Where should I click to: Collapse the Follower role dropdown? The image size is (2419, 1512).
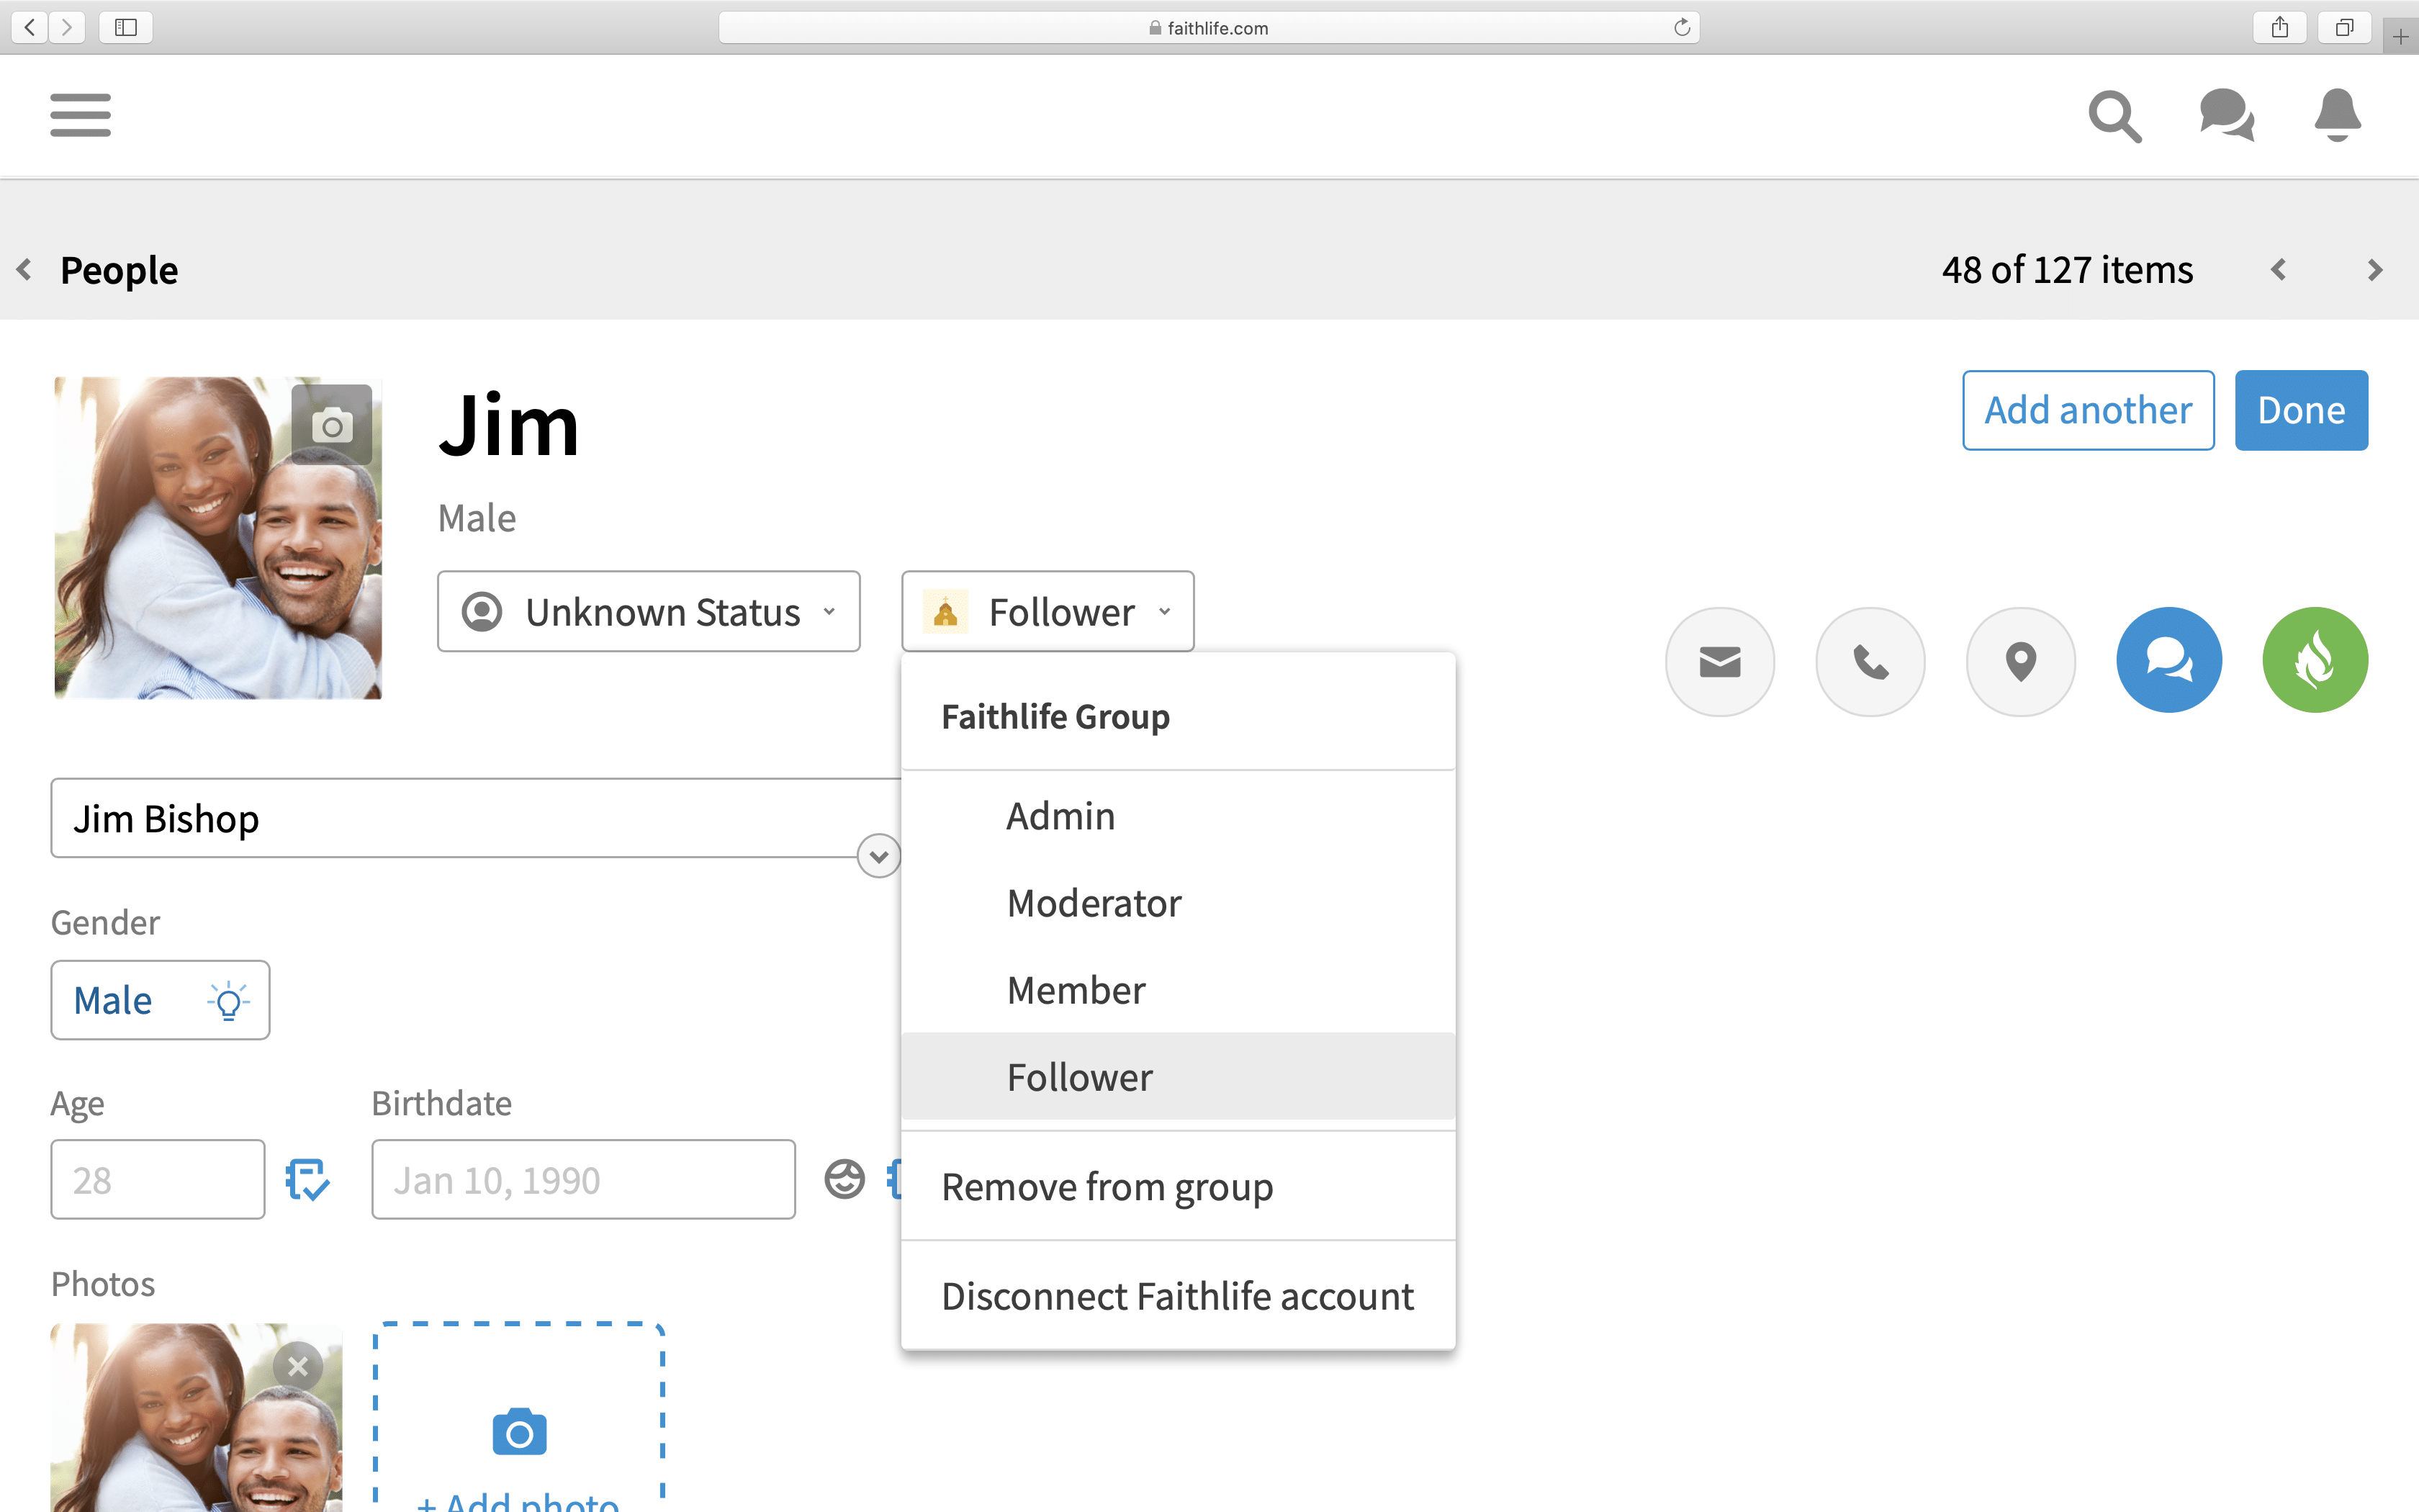pos(1048,612)
